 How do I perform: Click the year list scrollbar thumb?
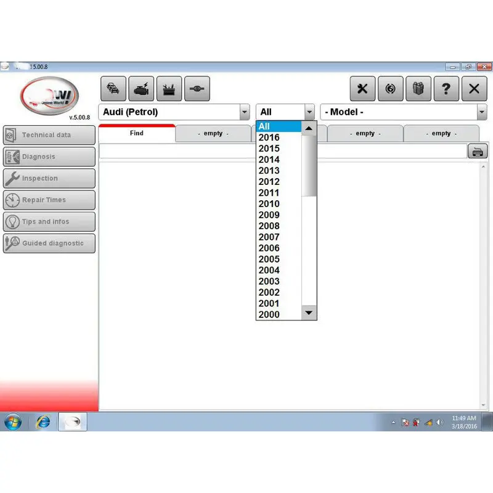(x=309, y=166)
